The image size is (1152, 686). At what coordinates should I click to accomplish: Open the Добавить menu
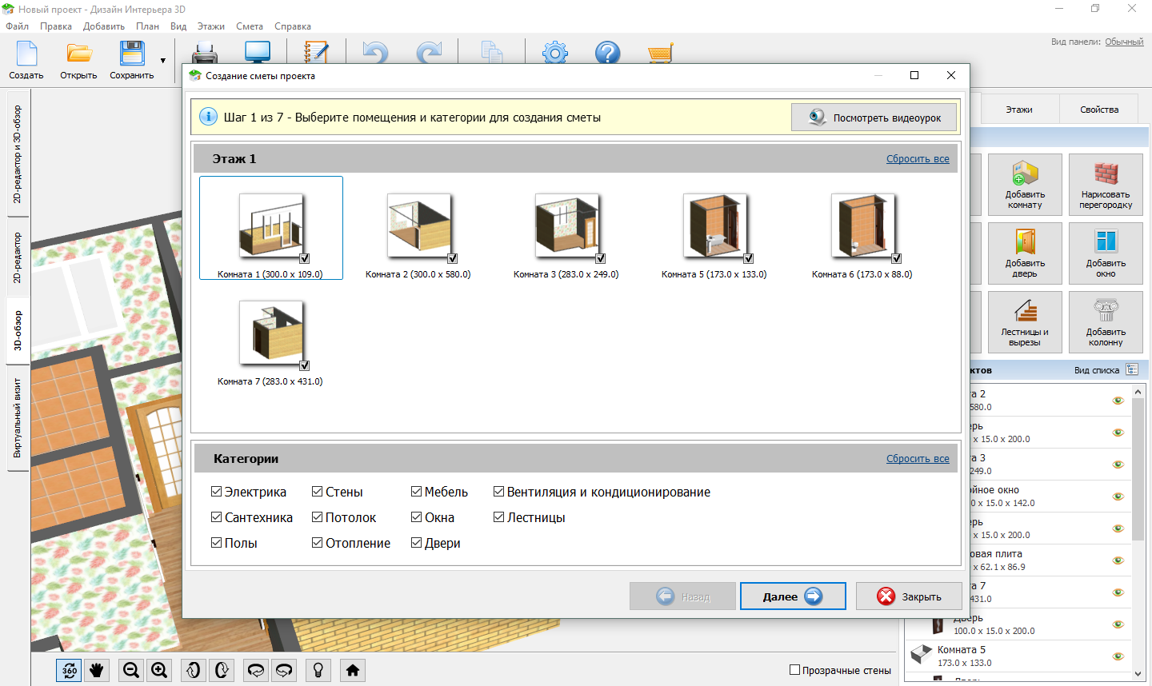(x=104, y=26)
